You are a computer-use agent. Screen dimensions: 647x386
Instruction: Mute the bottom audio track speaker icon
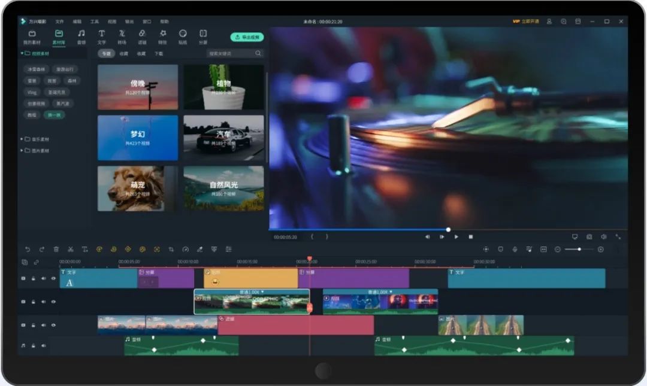tap(43, 345)
